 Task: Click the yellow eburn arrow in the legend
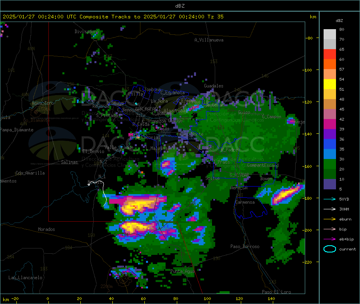(330, 219)
